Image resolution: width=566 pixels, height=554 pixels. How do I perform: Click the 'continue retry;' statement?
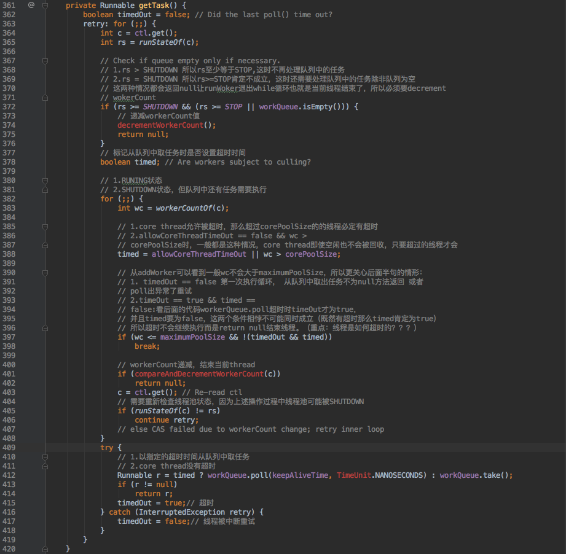167,420
